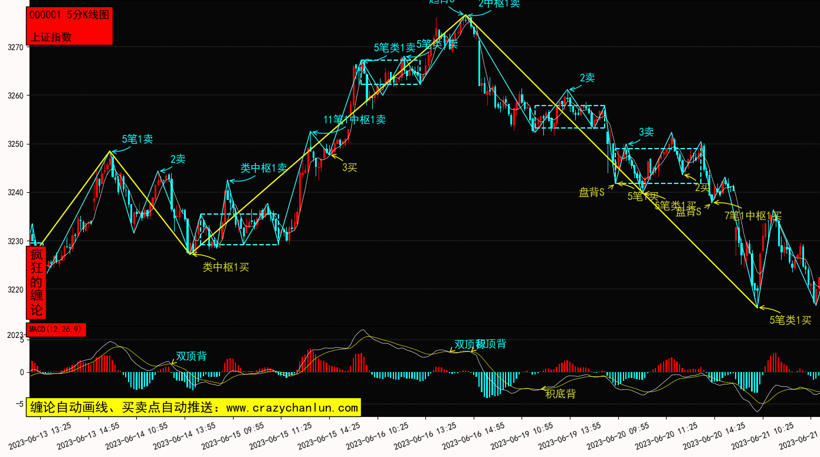Click the 000001 5分K线图 title box
Image resolution: width=820 pixels, height=457 pixels.
point(69,15)
